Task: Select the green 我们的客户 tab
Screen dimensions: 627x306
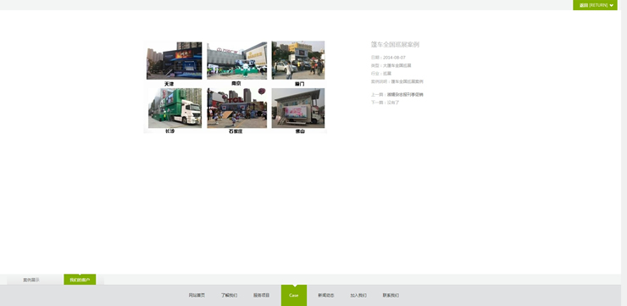Action: 80,280
